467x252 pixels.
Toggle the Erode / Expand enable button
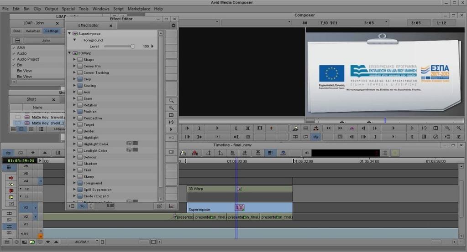coord(80,196)
